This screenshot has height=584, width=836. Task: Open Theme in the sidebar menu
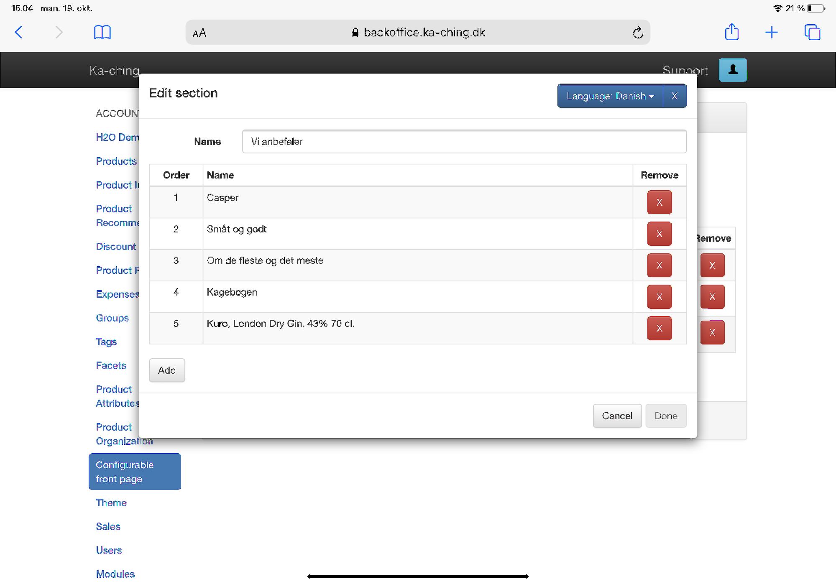click(x=111, y=502)
